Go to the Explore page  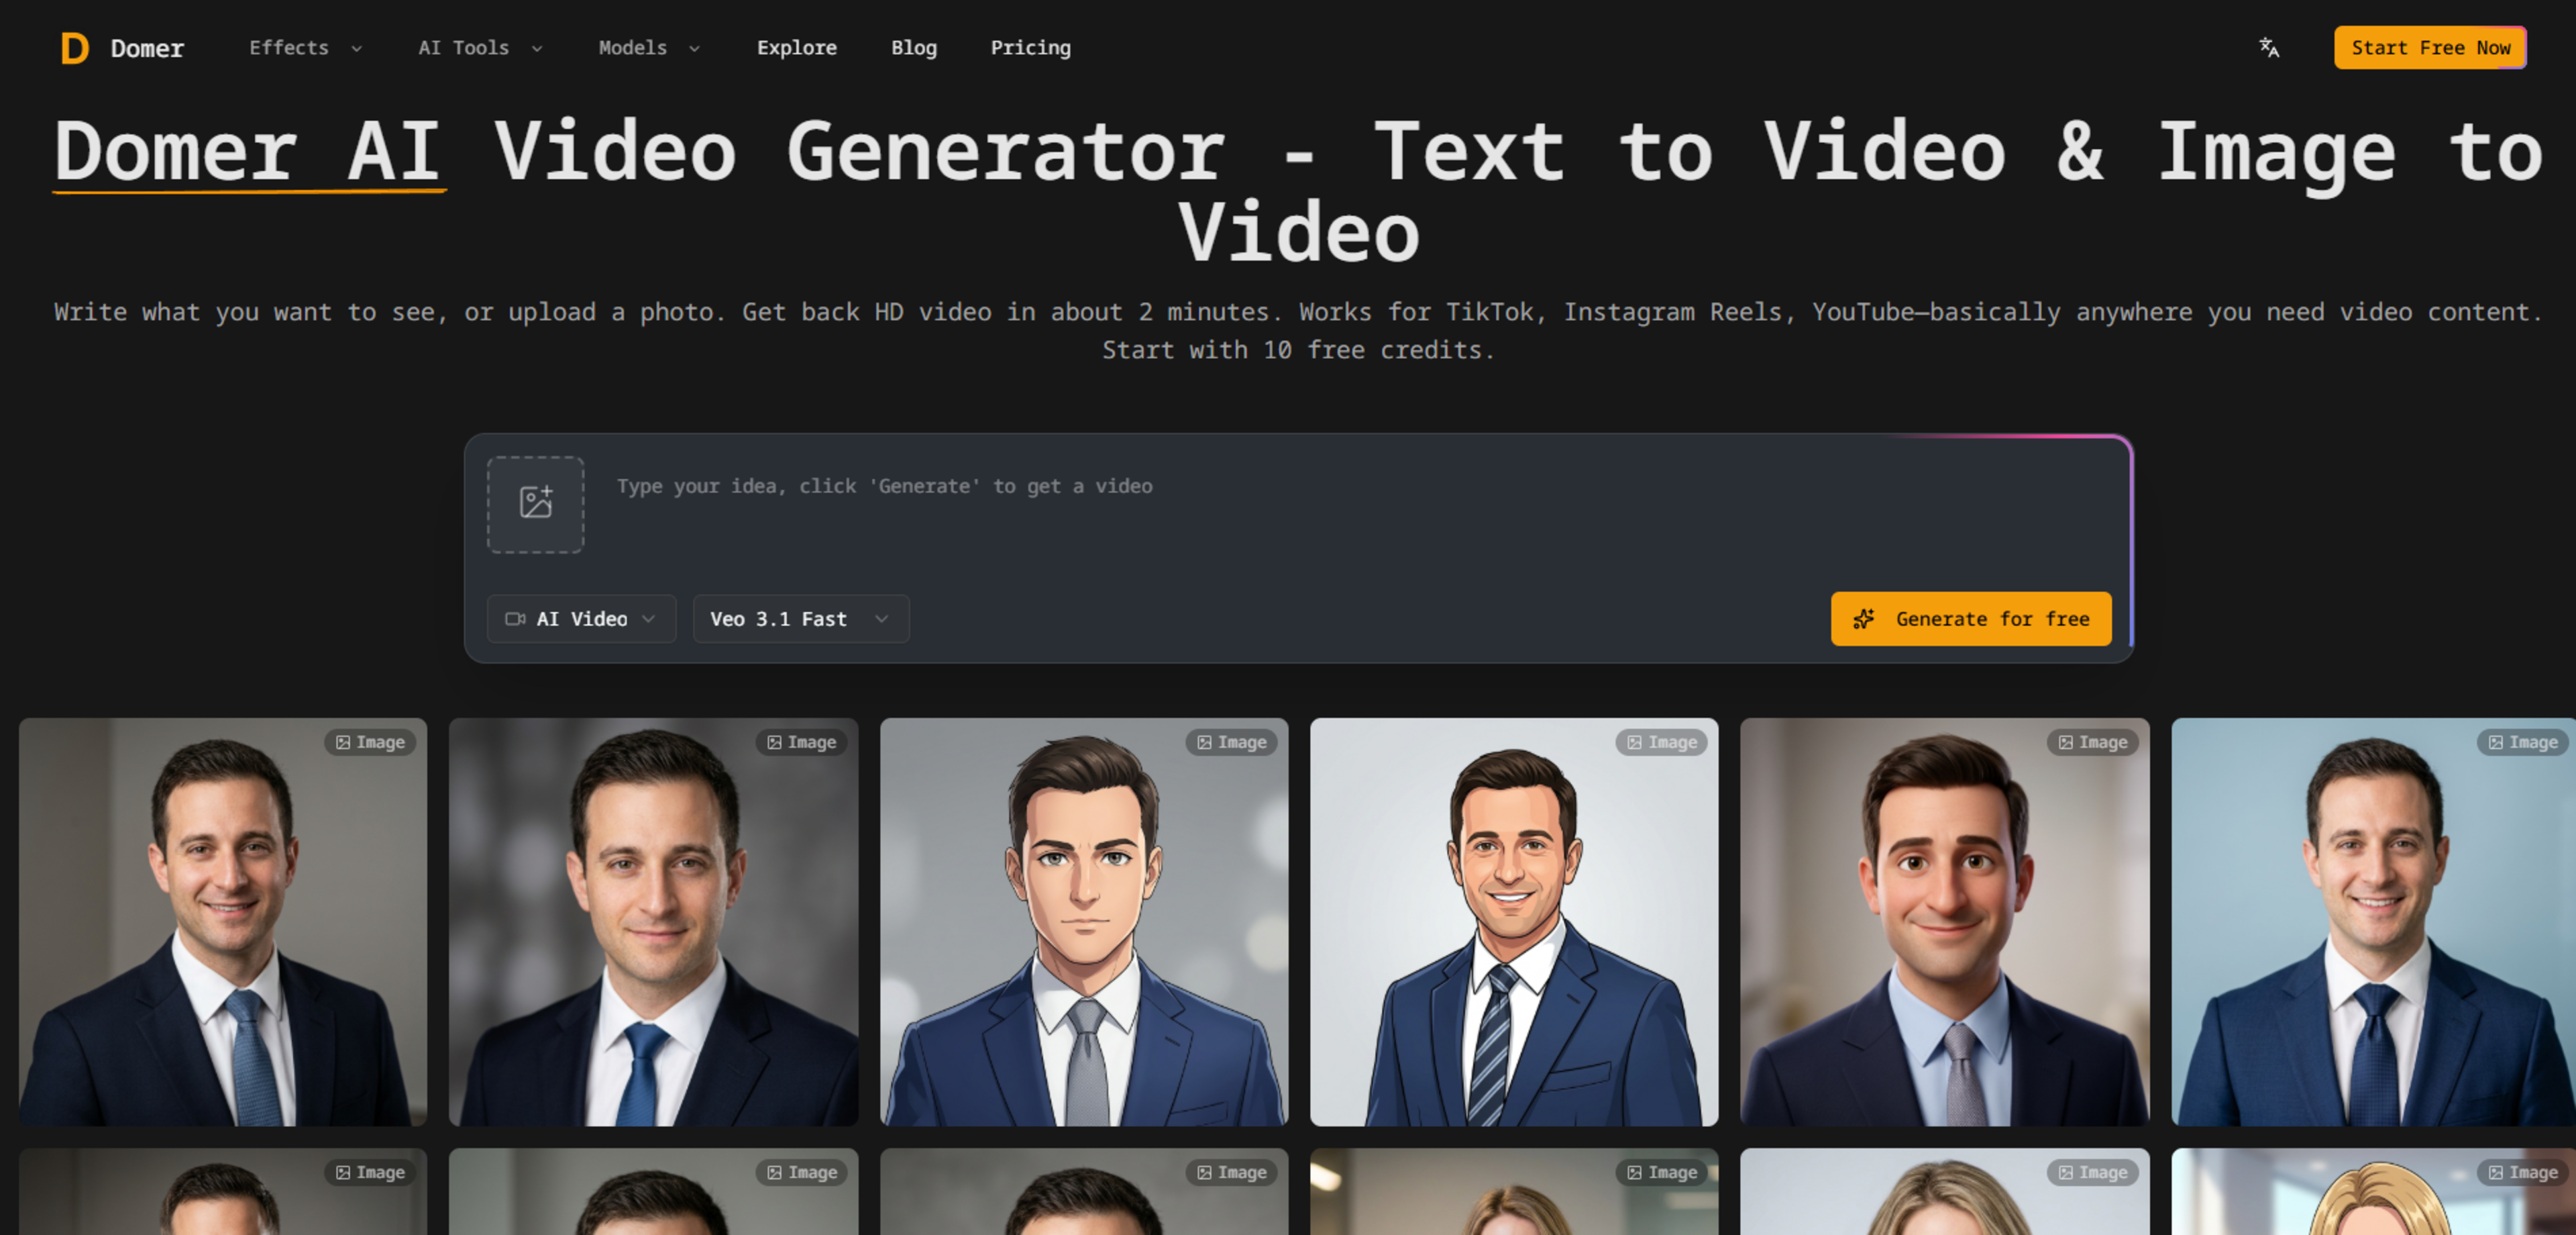pyautogui.click(x=797, y=48)
